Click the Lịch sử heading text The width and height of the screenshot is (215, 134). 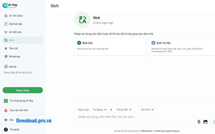tap(13, 67)
